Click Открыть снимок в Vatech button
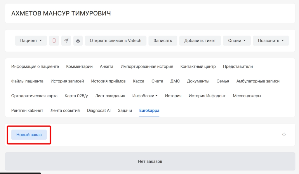 tap(115, 41)
